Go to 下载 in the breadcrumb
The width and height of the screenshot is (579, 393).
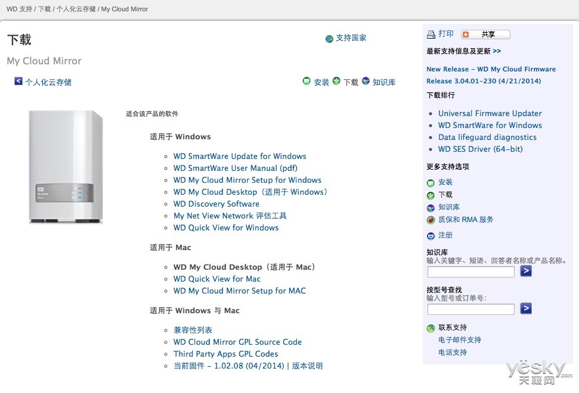[44, 9]
